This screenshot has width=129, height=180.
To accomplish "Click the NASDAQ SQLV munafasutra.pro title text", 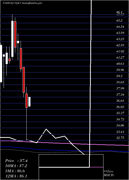I will [22, 3].
